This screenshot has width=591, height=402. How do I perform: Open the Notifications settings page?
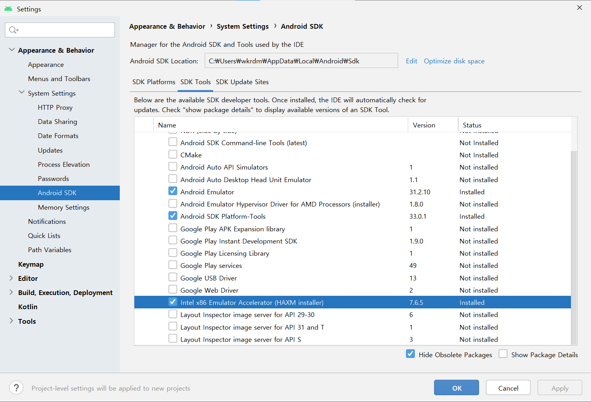click(x=47, y=221)
